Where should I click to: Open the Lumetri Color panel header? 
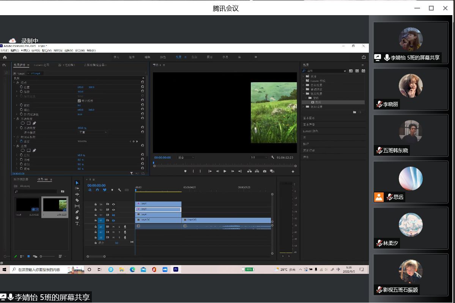point(310,131)
